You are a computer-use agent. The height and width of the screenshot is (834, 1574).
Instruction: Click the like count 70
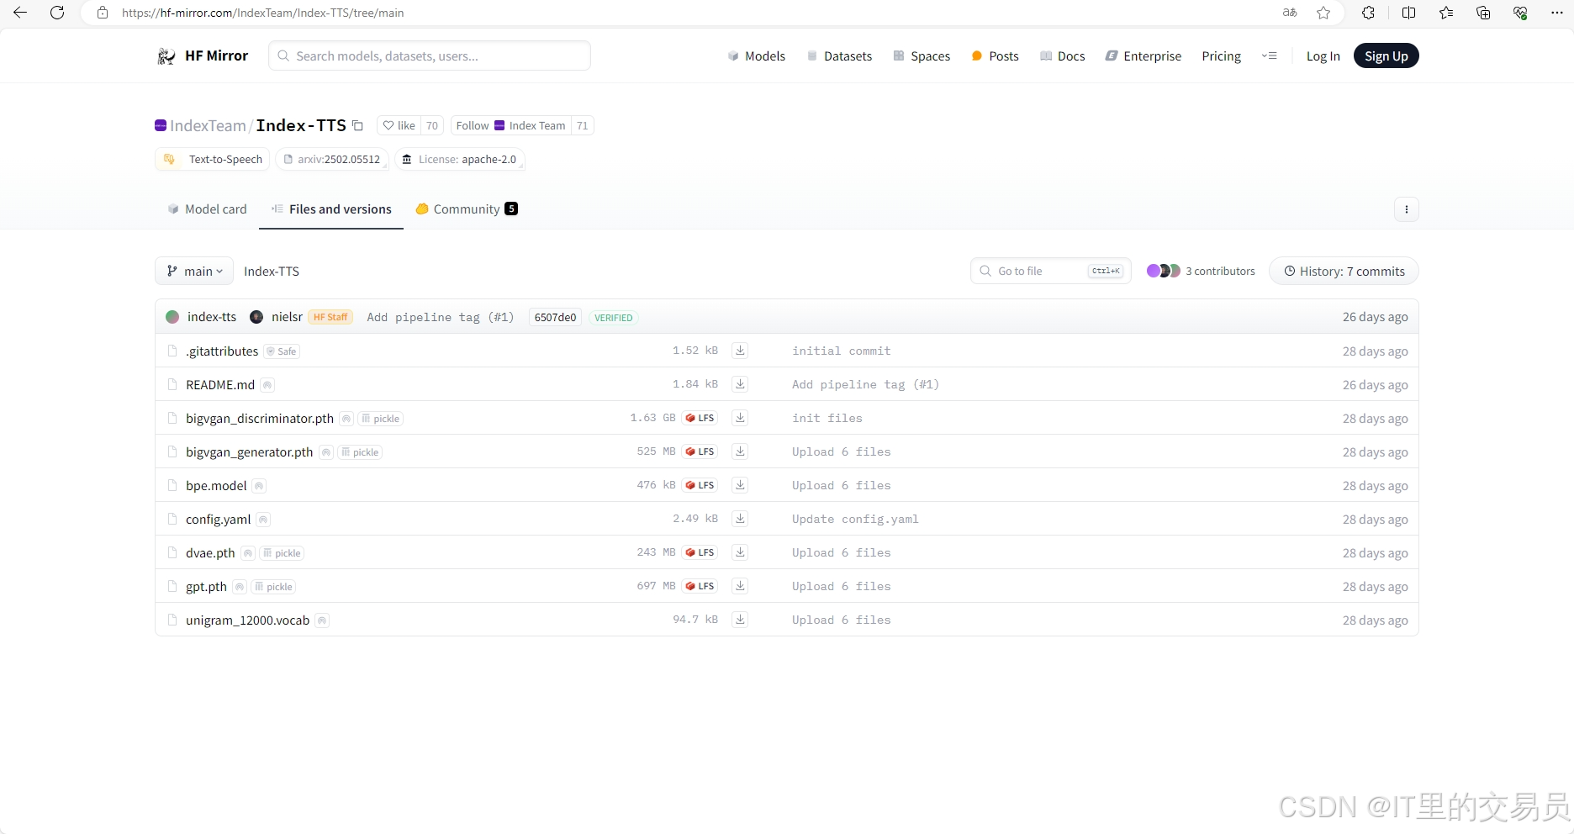pos(432,125)
